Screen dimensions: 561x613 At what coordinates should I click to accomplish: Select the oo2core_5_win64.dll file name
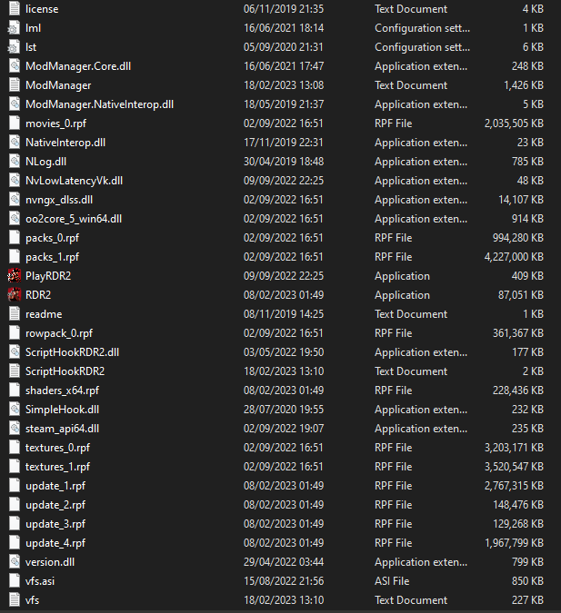coord(73,219)
